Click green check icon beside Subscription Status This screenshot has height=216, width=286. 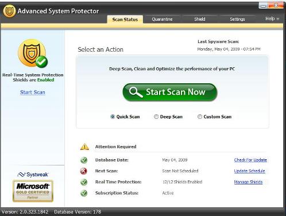[x=84, y=193]
